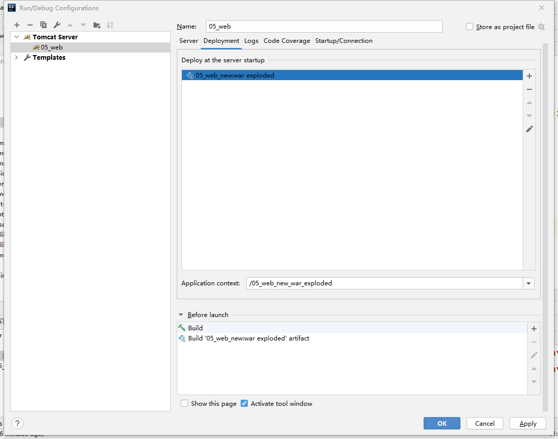The height and width of the screenshot is (439, 558).
Task: Expand the Templates node
Action: [x=16, y=57]
